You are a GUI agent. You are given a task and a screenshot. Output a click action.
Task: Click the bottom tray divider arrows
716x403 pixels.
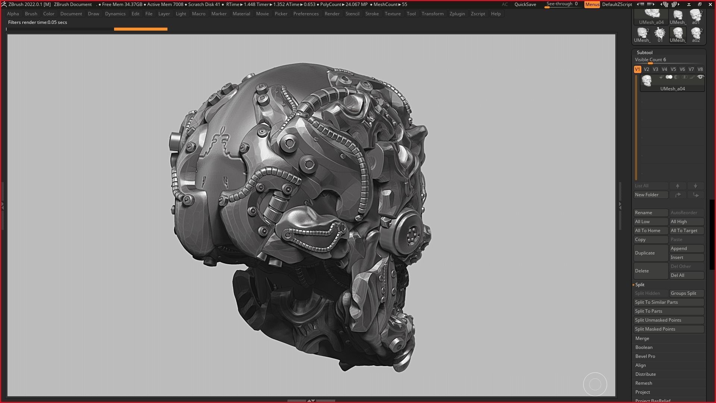pyautogui.click(x=311, y=401)
